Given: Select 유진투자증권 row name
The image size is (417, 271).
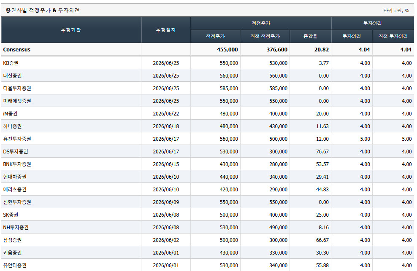Looking at the screenshot, I should coord(17,139).
